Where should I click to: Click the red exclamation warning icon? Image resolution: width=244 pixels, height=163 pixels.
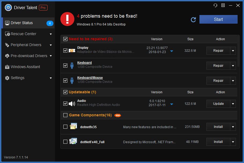click(67, 19)
